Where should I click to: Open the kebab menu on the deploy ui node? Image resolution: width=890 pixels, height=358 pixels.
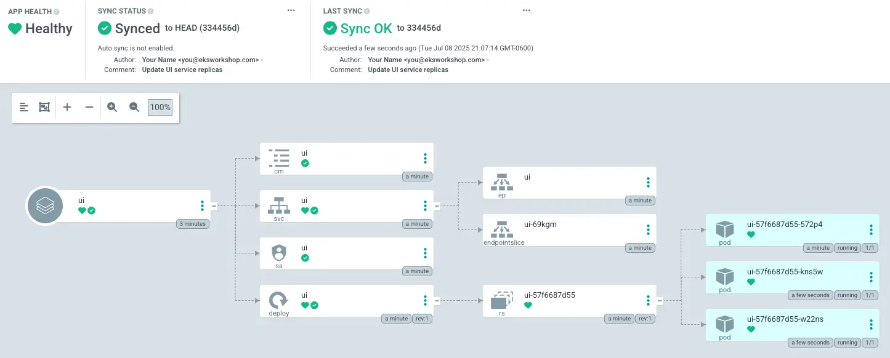pyautogui.click(x=424, y=300)
